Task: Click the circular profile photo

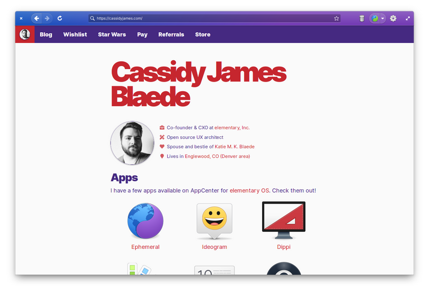Action: [x=132, y=143]
